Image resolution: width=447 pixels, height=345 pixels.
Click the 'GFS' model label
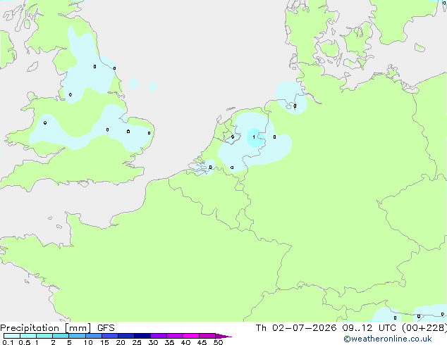106,328
